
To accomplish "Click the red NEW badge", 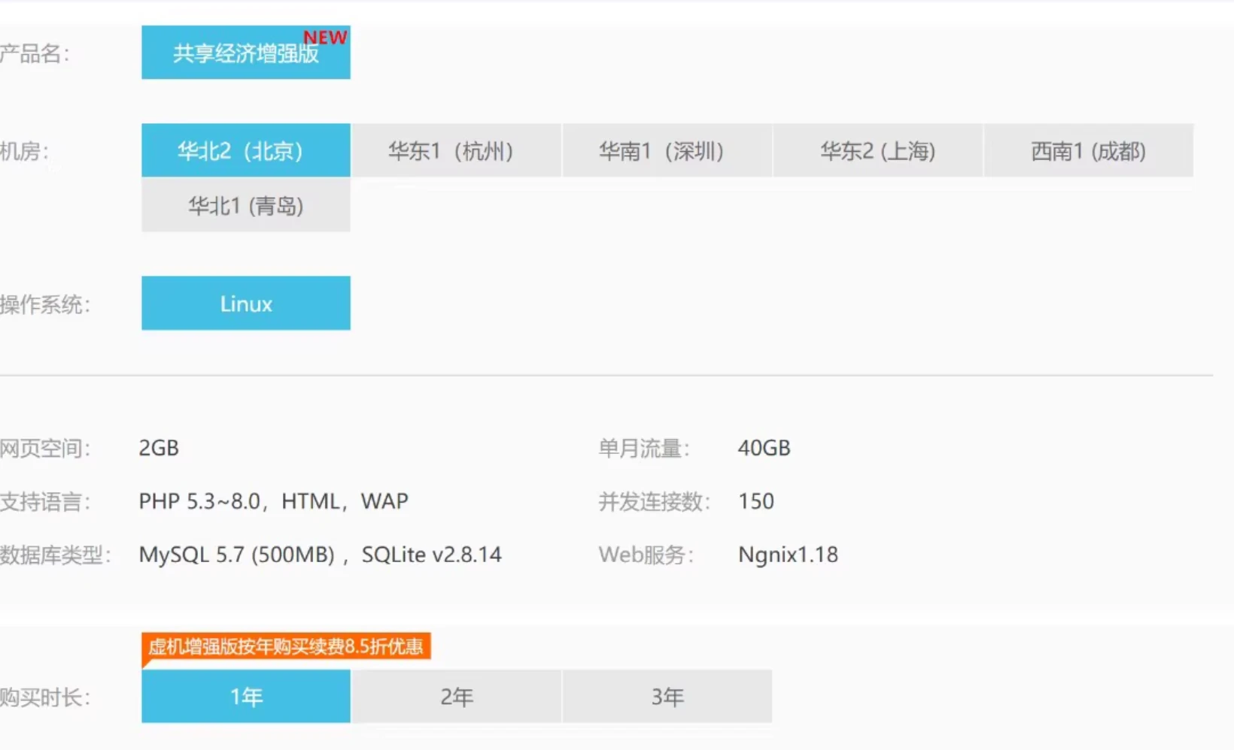I will [x=325, y=38].
